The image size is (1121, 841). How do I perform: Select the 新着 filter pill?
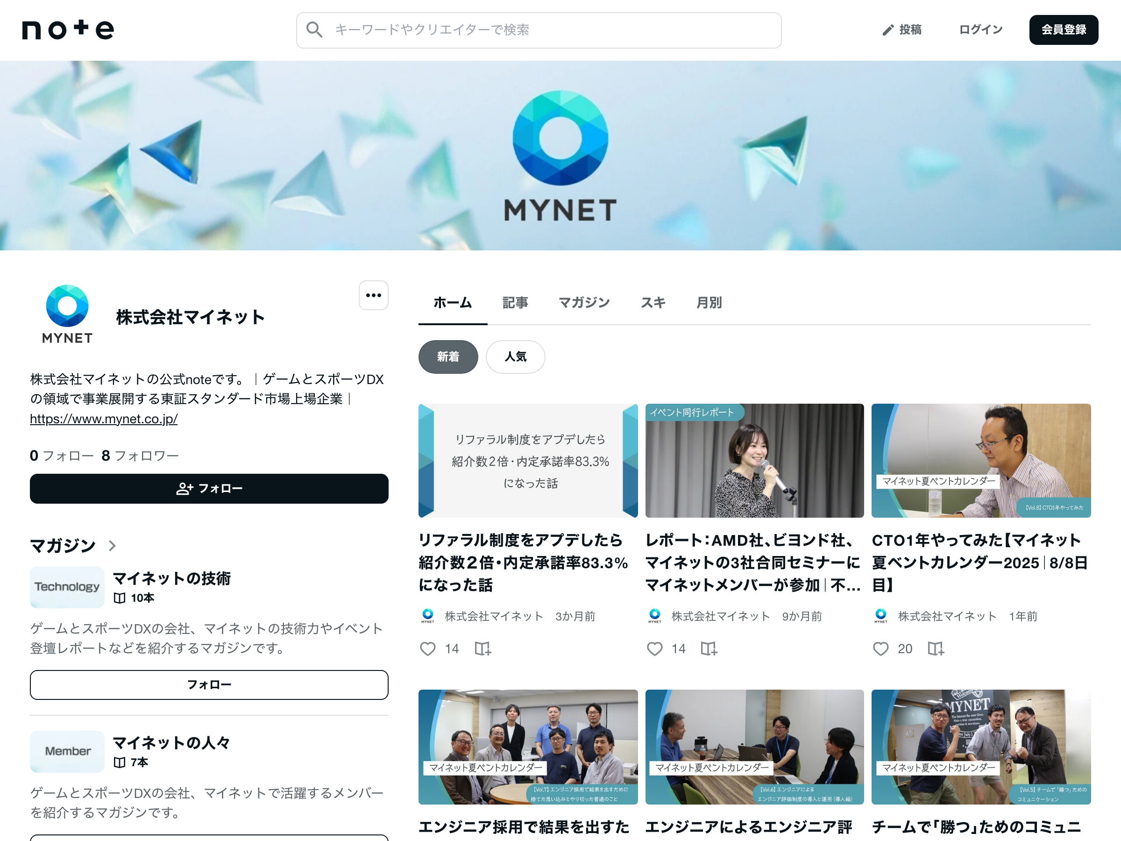pyautogui.click(x=448, y=357)
